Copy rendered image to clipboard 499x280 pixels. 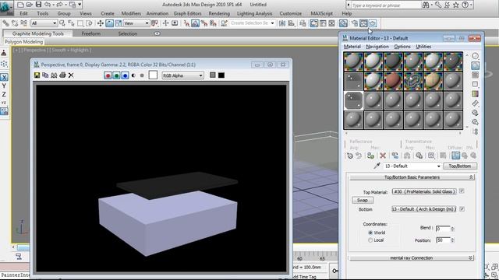45,75
